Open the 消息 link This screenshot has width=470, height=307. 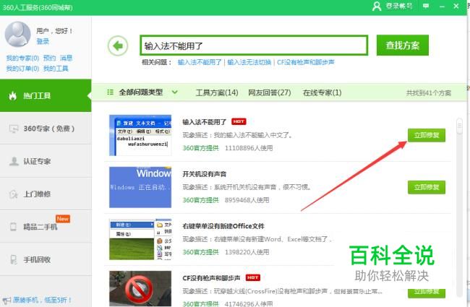click(66, 58)
